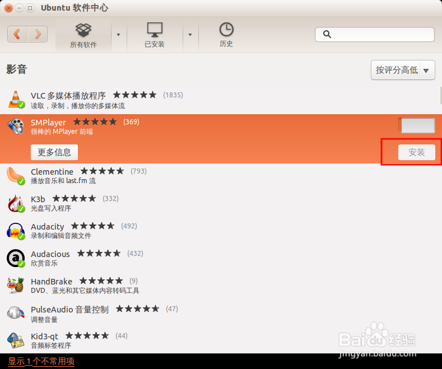
Task: Click the (793) review count for Clementine
Action: [138, 171]
